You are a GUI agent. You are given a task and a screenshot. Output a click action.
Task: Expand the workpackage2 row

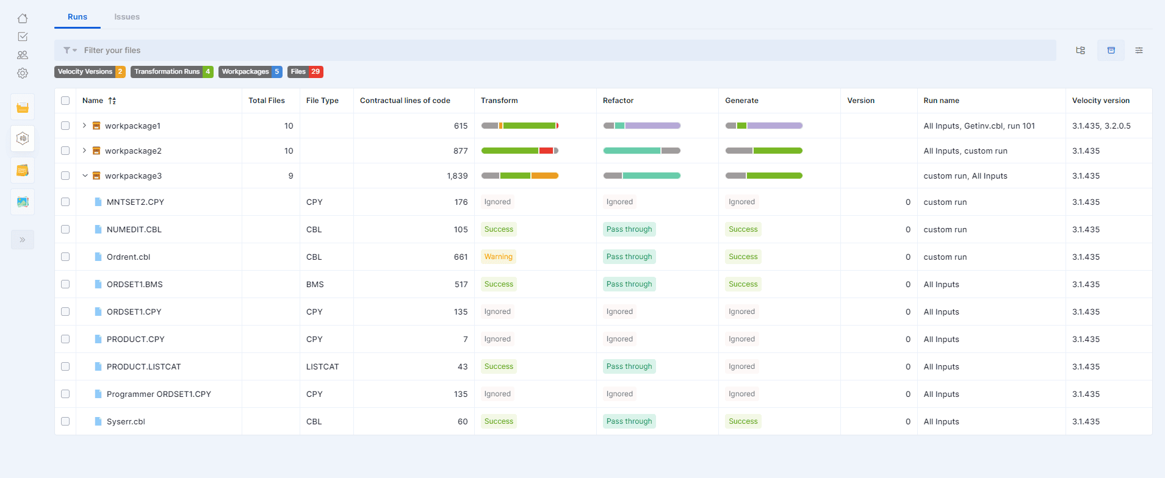pos(84,151)
